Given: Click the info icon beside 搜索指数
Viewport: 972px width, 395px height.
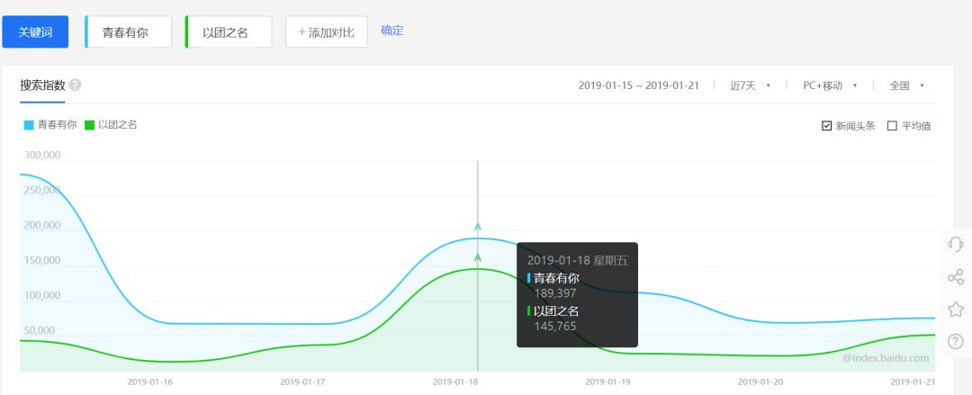Looking at the screenshot, I should pos(76,85).
